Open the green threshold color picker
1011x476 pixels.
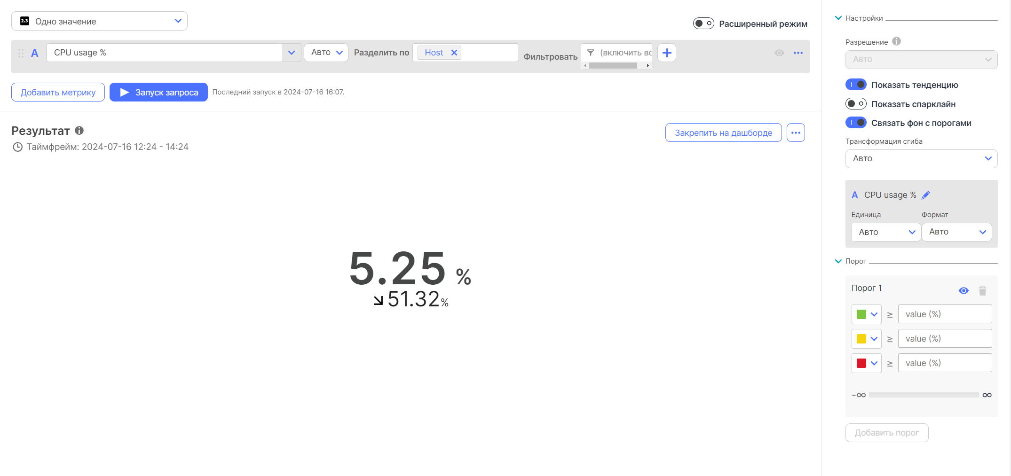click(866, 314)
